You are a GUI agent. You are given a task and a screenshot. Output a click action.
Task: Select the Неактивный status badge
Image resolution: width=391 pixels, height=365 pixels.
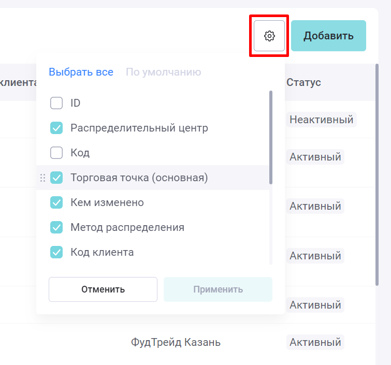pyautogui.click(x=321, y=120)
